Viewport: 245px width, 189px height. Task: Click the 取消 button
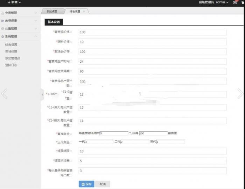pos(103,184)
